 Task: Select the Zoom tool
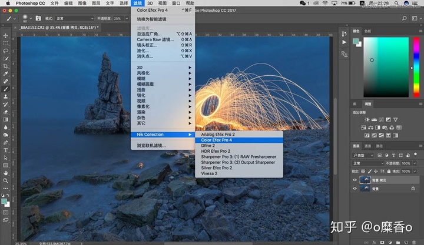tap(5, 181)
